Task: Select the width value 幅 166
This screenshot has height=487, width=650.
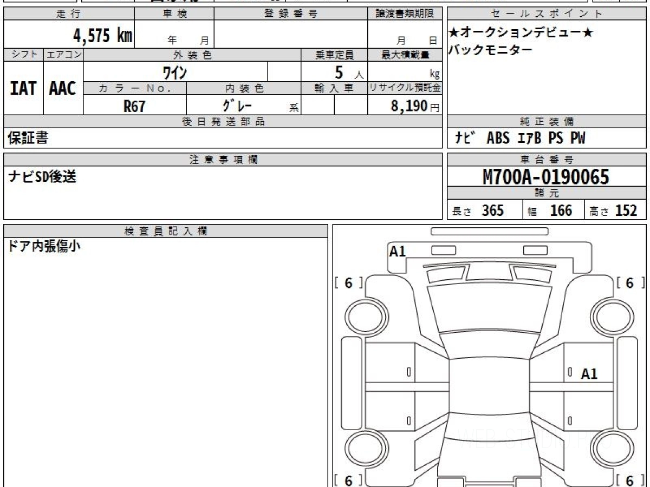Action: point(549,210)
